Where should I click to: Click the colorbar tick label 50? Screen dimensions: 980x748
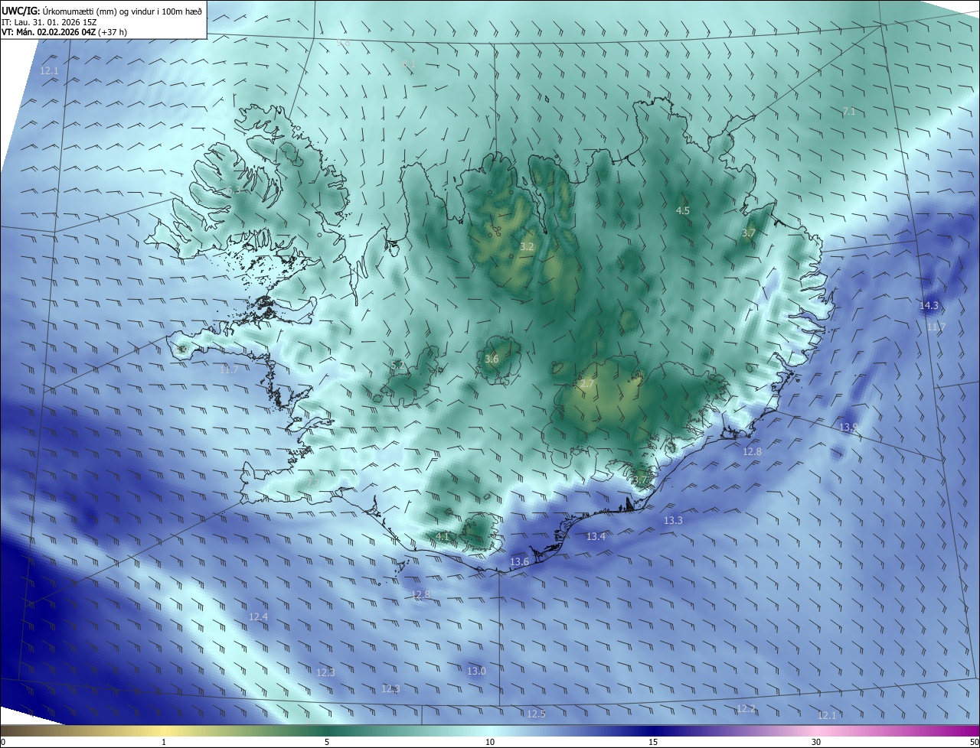[975, 743]
